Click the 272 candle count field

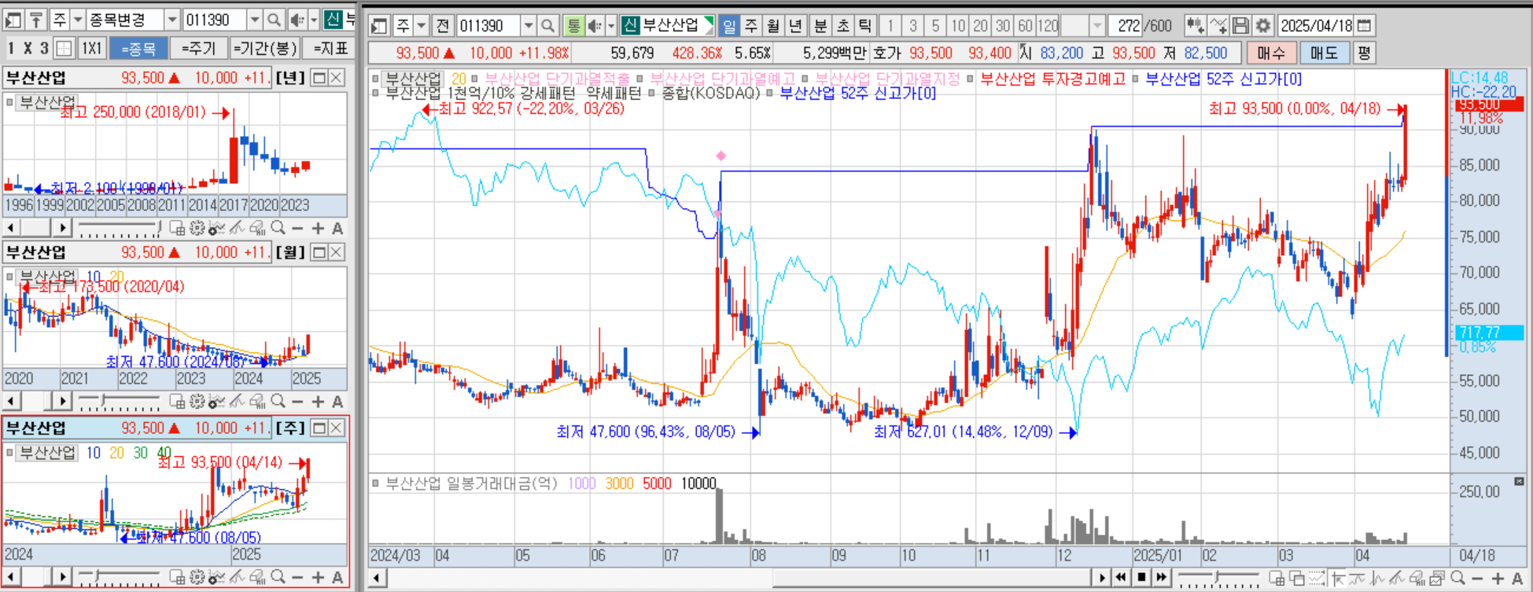pos(1126,26)
